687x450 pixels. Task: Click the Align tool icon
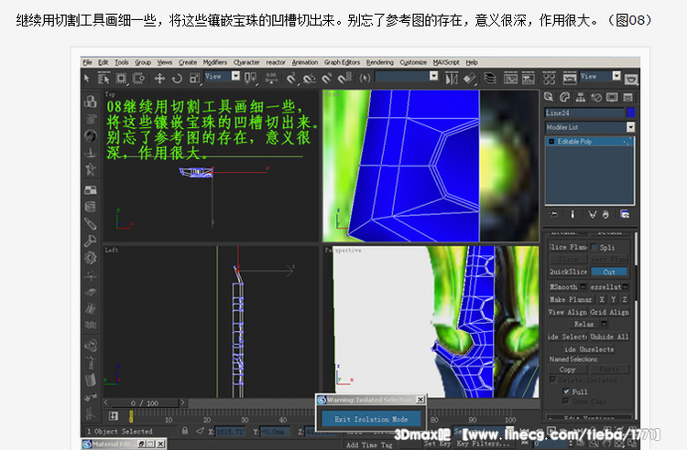point(469,79)
